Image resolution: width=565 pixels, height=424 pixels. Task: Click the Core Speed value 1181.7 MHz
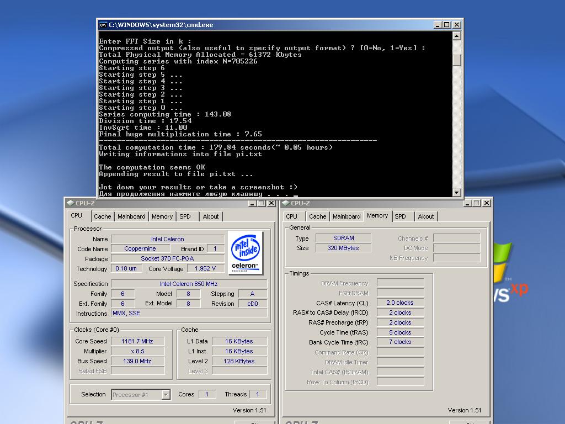[x=137, y=341]
